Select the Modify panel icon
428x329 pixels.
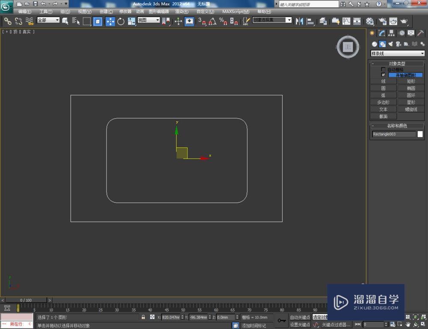(x=382, y=33)
